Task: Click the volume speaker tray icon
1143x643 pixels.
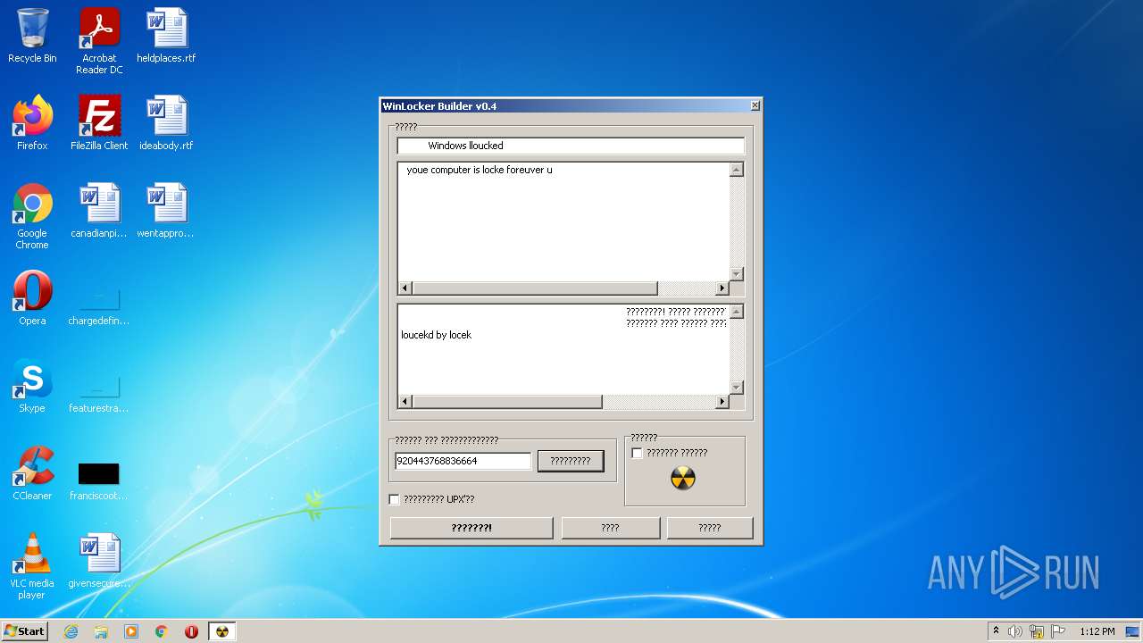Action: [x=1015, y=631]
